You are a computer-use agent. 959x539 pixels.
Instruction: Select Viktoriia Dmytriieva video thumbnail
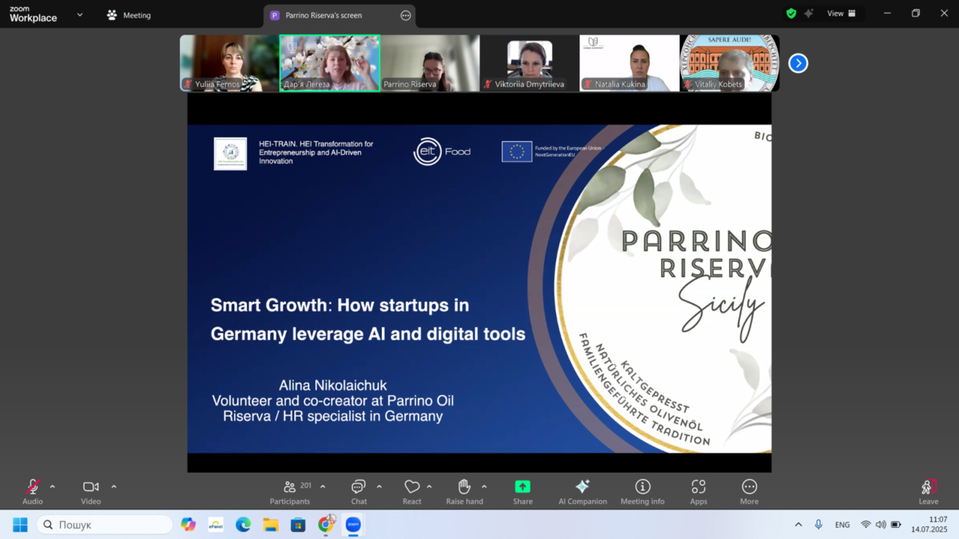(x=530, y=63)
